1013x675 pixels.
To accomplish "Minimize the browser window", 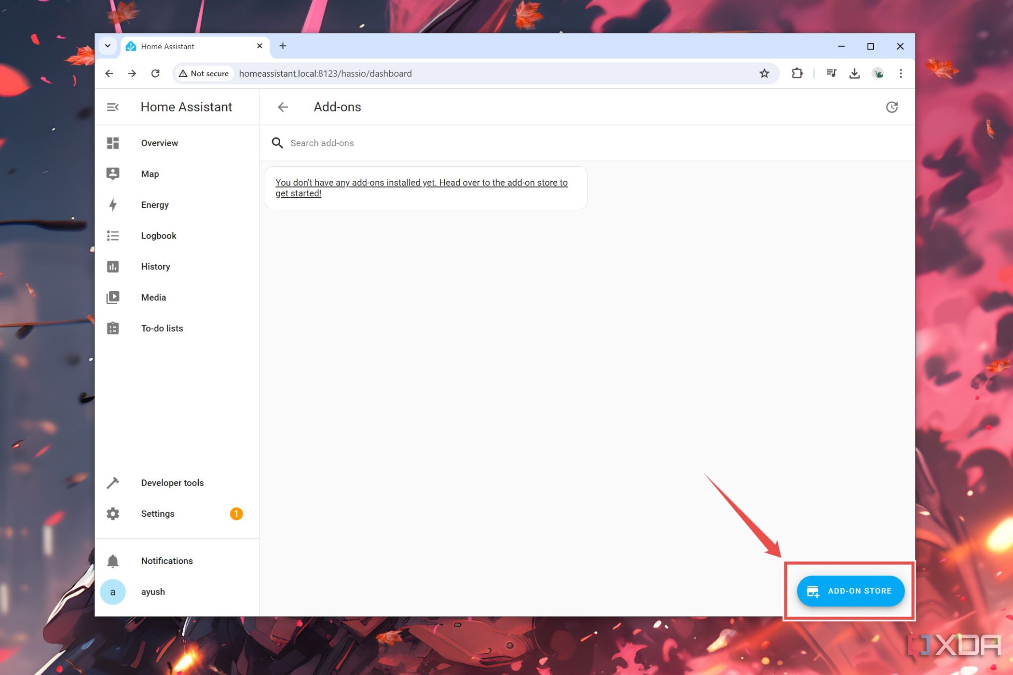I will 841,46.
